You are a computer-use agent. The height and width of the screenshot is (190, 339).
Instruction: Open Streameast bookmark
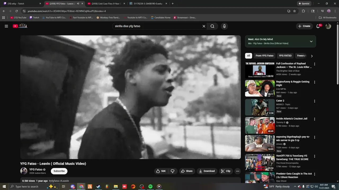coord(185,18)
